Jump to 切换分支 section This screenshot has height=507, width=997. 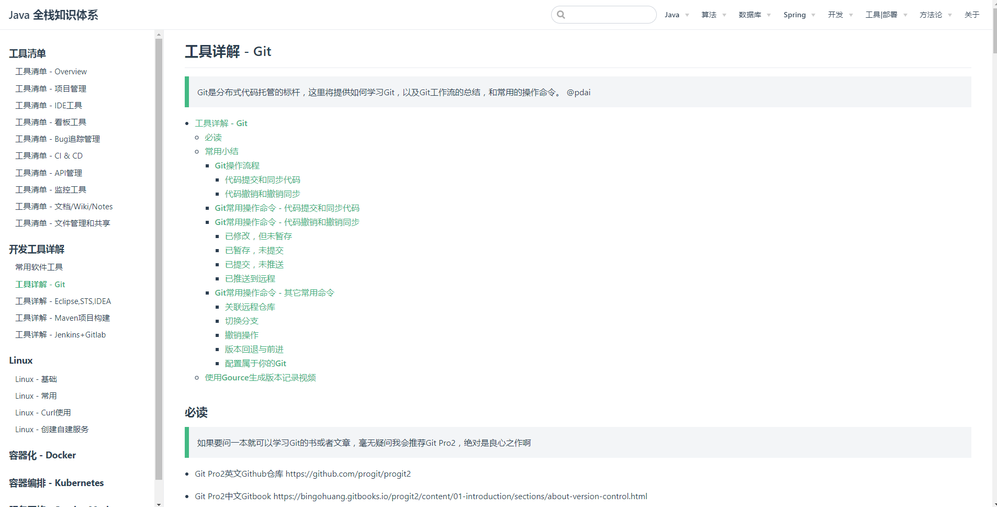(x=242, y=321)
